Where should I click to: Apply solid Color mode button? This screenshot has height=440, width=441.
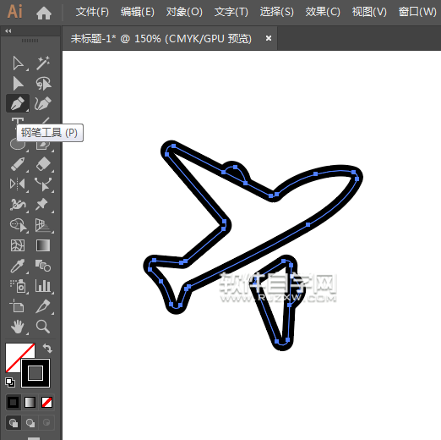13,402
